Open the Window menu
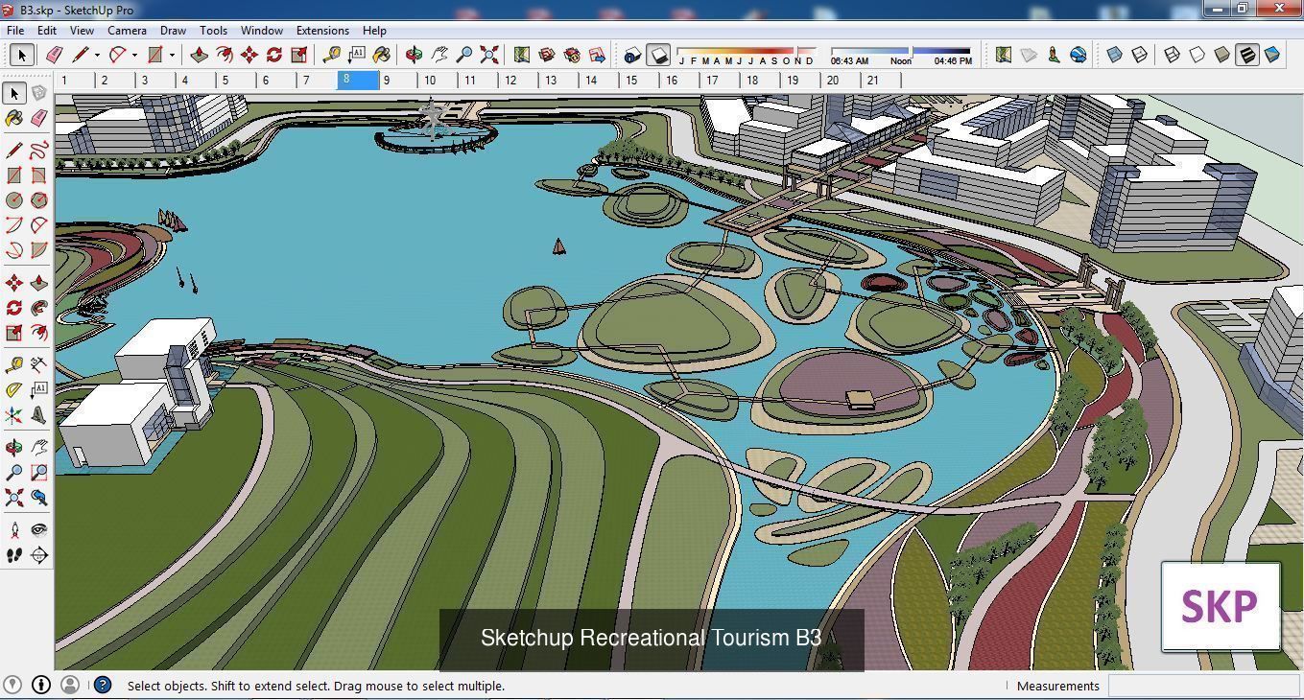1304x700 pixels. click(261, 30)
